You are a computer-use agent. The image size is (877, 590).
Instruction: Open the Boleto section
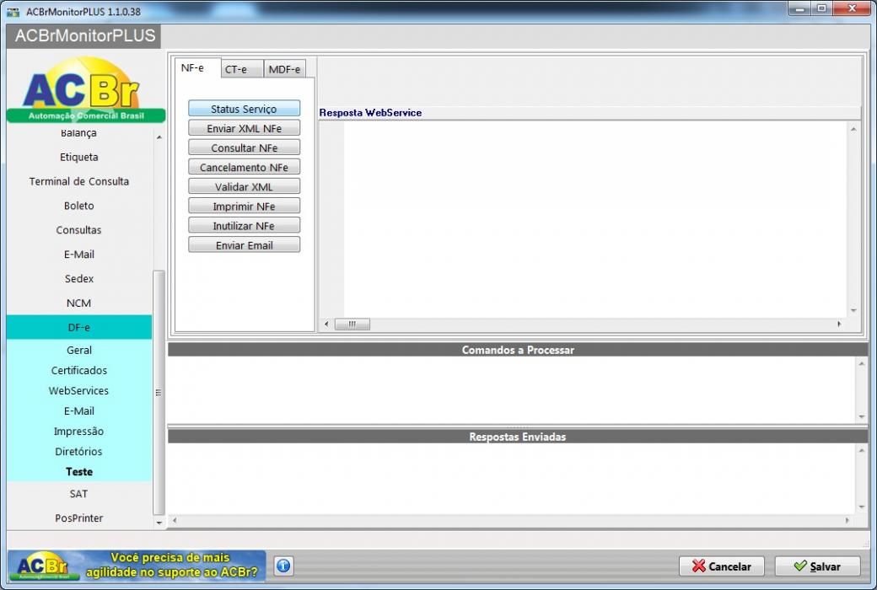coord(79,206)
